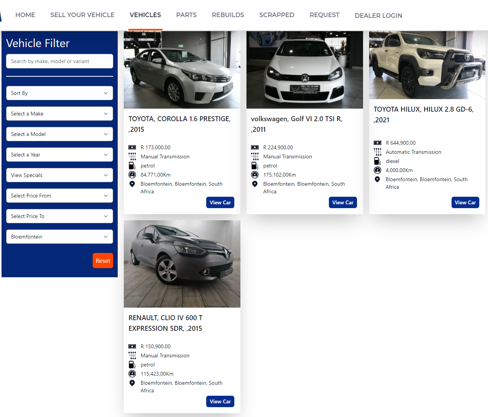Viewport: 488px width, 417px height.
Task: Click the 84,771.00Km mileage text
Action: point(156,175)
